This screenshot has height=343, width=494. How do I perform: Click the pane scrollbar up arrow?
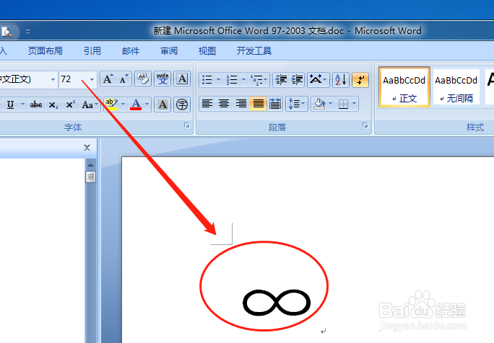tap(91, 165)
